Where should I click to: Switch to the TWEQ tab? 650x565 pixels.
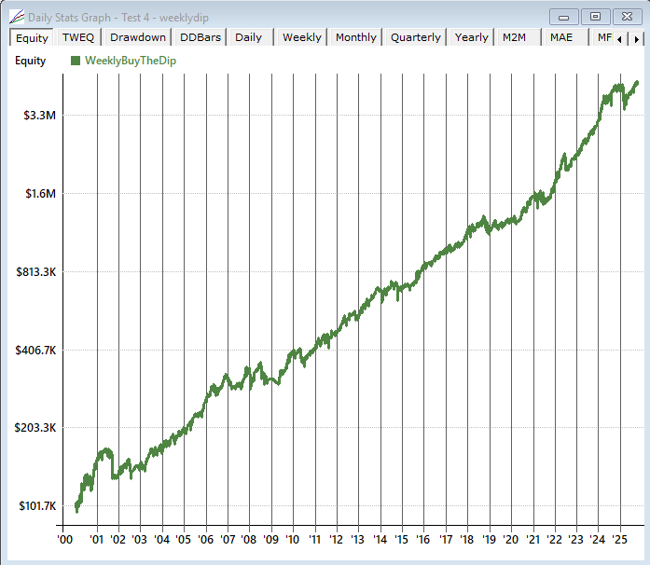pyautogui.click(x=78, y=37)
